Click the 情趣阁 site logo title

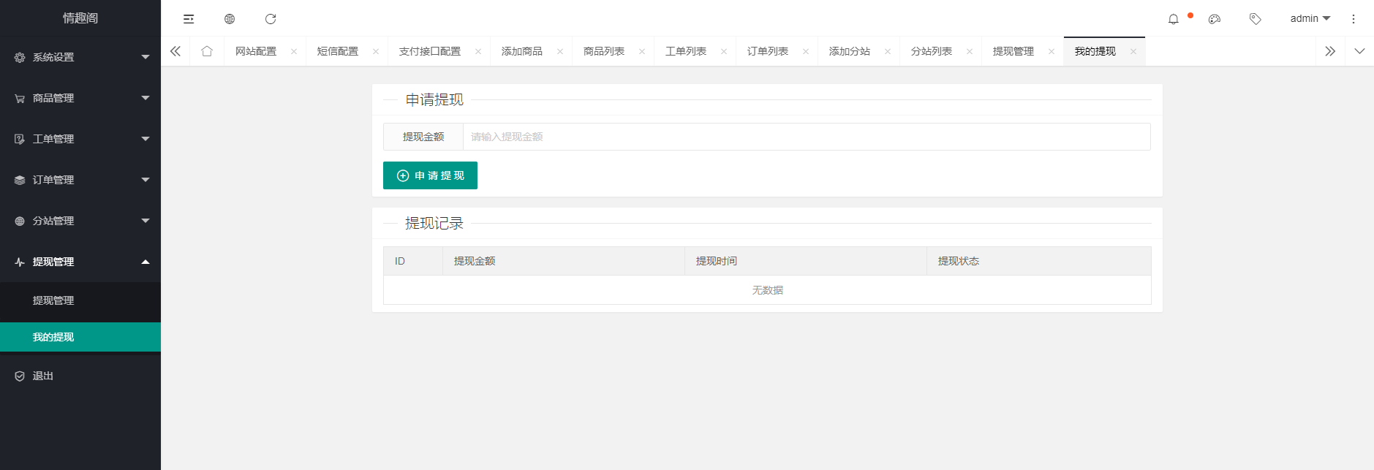[x=80, y=18]
